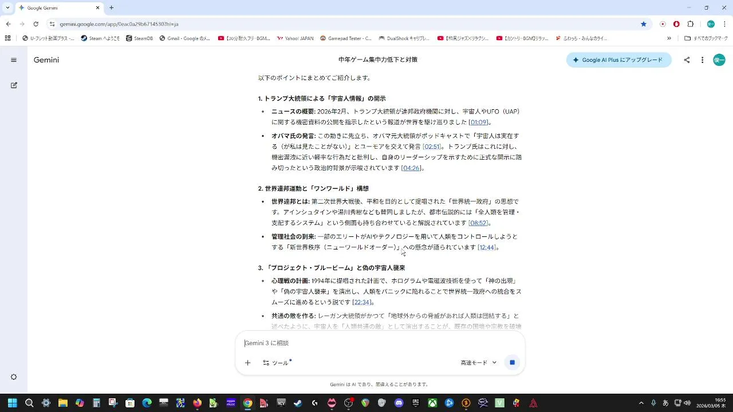Screen dimensions: 733x412
Task: Close the Google Gemini browser tab
Action: [x=97, y=8]
